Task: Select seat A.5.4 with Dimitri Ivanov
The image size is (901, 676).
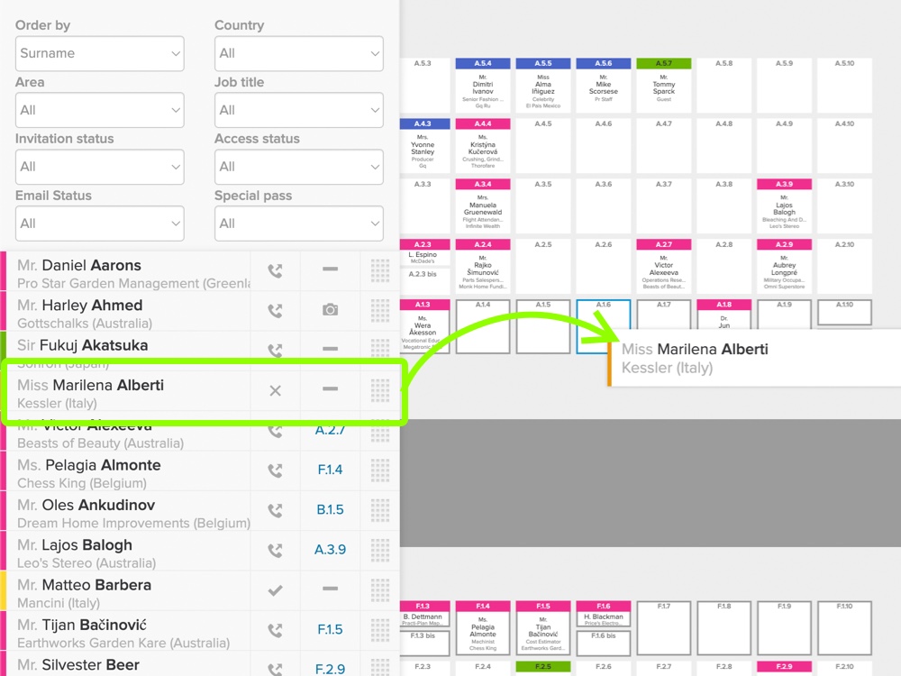Action: click(483, 85)
